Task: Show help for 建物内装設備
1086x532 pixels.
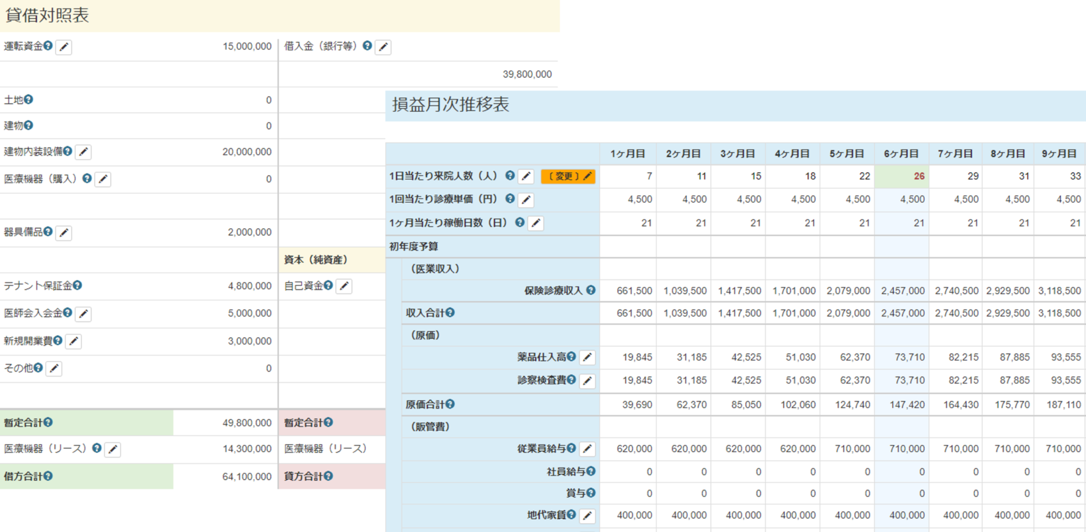Action: (x=68, y=151)
